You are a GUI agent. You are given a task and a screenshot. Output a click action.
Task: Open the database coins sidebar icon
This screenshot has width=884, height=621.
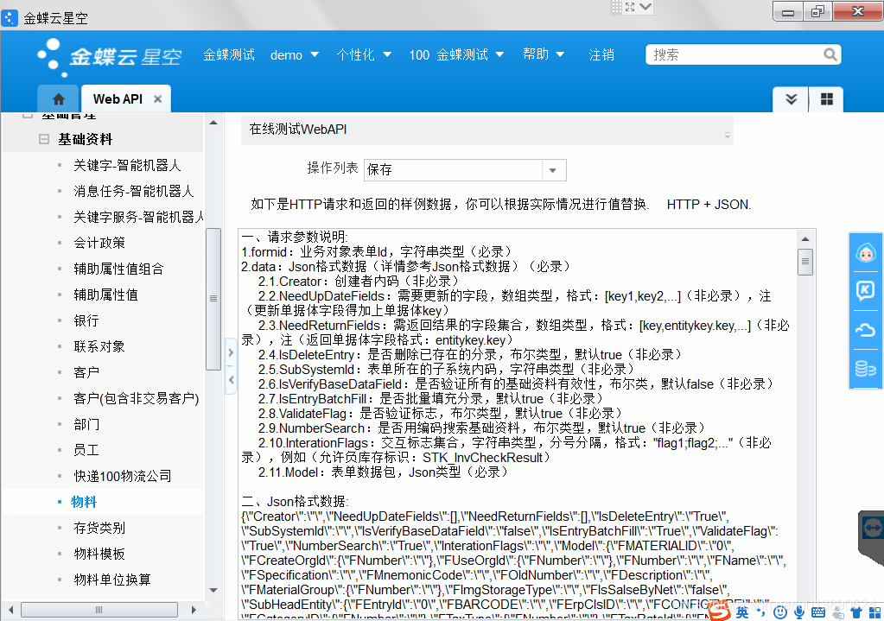click(865, 369)
